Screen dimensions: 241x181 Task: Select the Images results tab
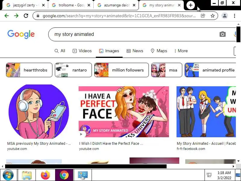click(x=109, y=51)
